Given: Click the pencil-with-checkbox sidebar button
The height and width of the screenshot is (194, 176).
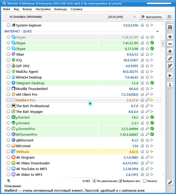Looking at the screenshot, I should coord(170,66).
